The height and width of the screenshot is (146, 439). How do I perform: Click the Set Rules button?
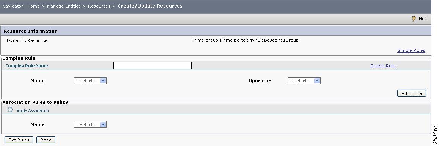[x=19, y=140]
